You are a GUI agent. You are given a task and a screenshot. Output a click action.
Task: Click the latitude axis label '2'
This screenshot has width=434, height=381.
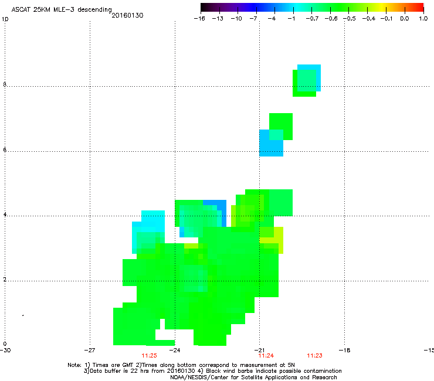[5, 279]
